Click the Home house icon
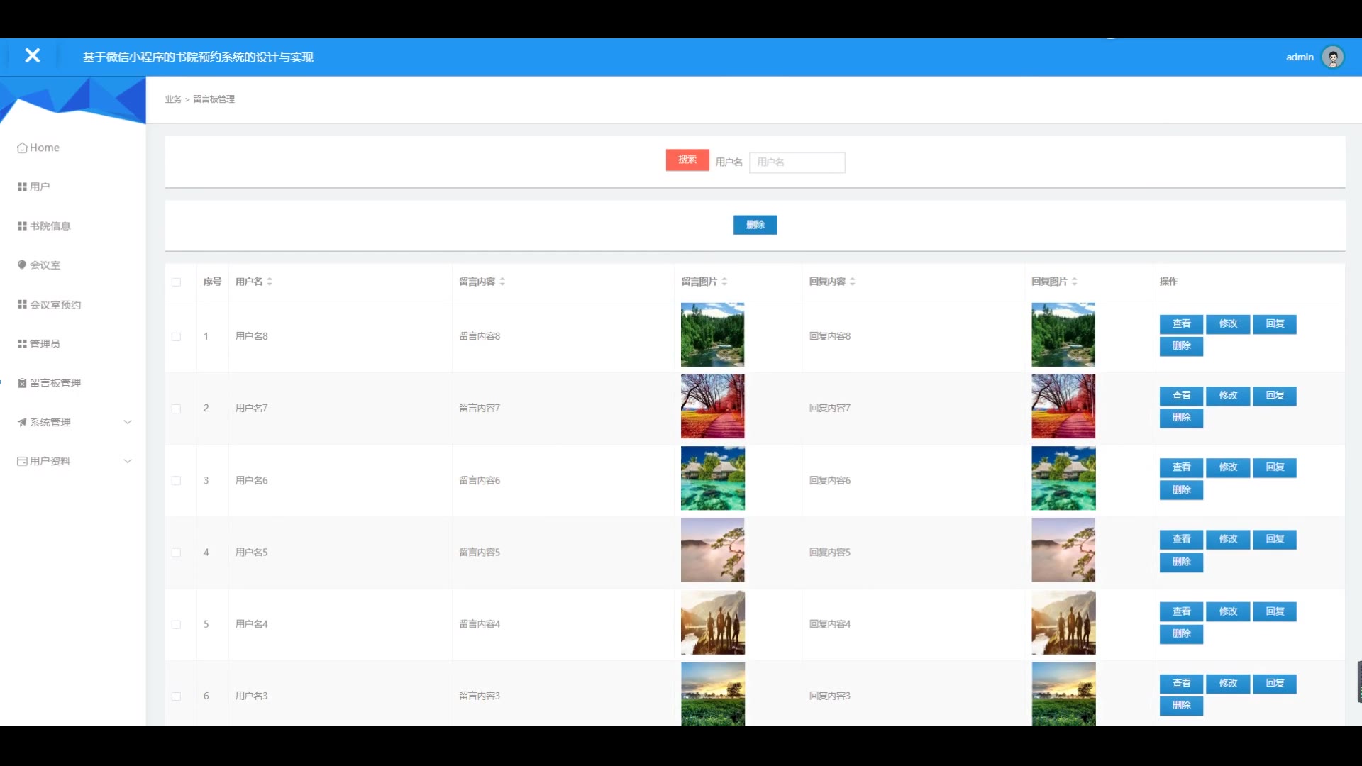This screenshot has height=766, width=1362. click(x=22, y=148)
